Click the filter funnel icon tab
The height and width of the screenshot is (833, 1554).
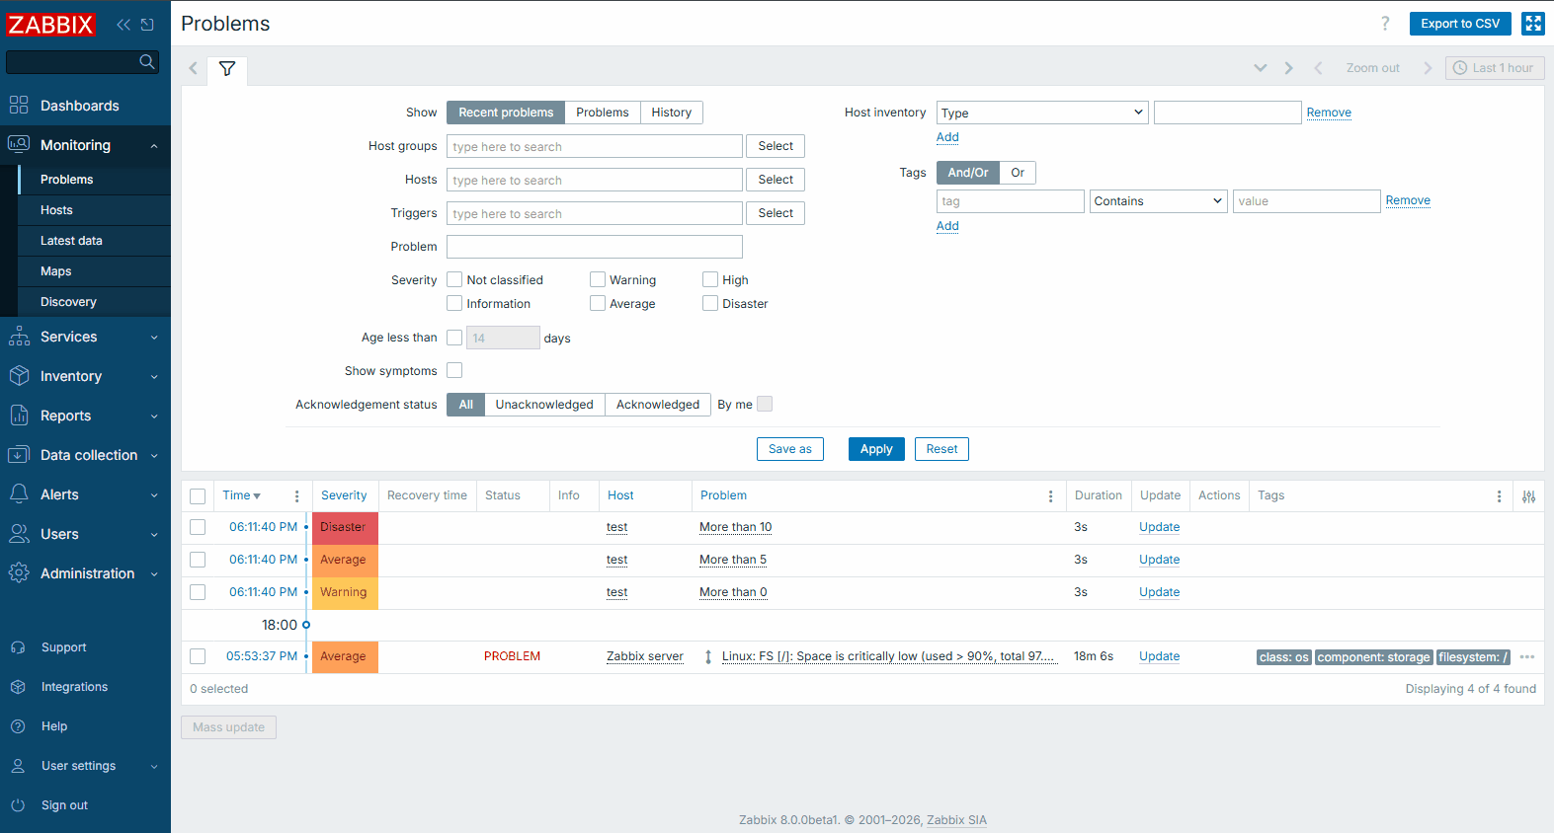click(x=227, y=69)
